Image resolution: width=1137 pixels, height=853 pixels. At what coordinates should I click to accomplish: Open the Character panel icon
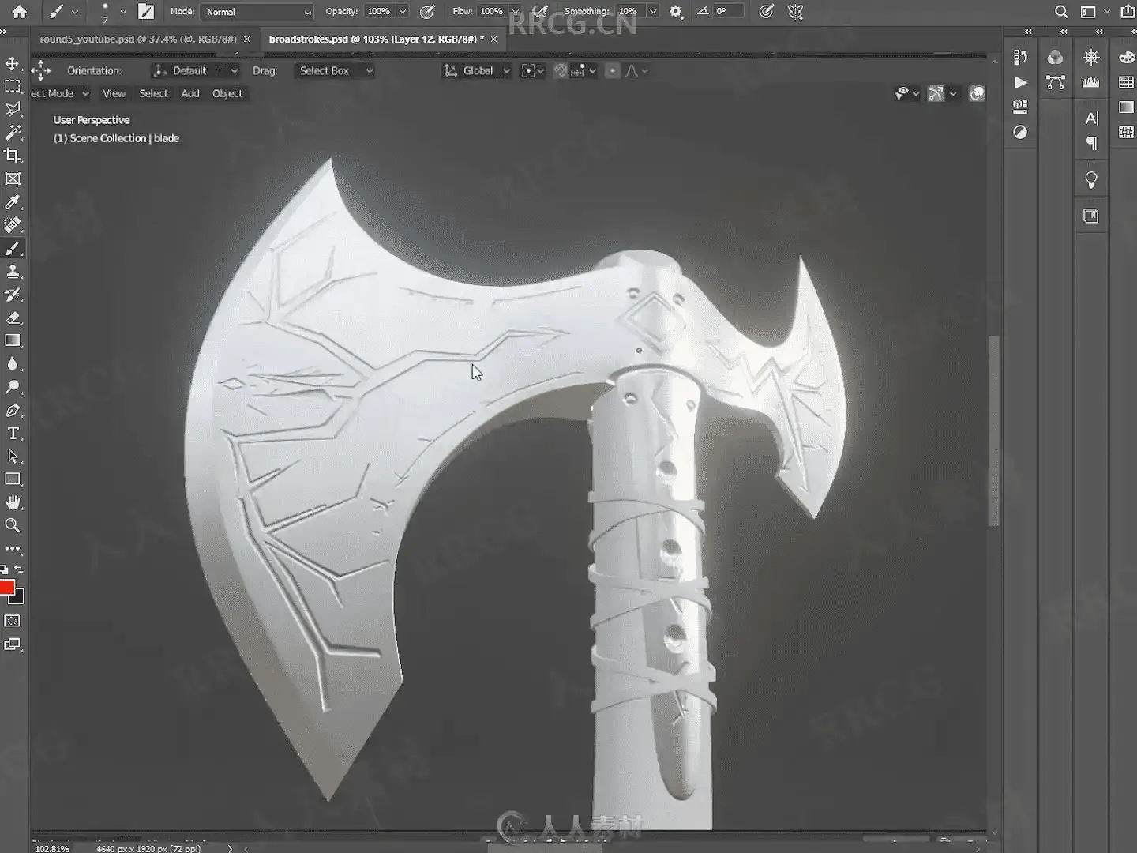pyautogui.click(x=1091, y=118)
